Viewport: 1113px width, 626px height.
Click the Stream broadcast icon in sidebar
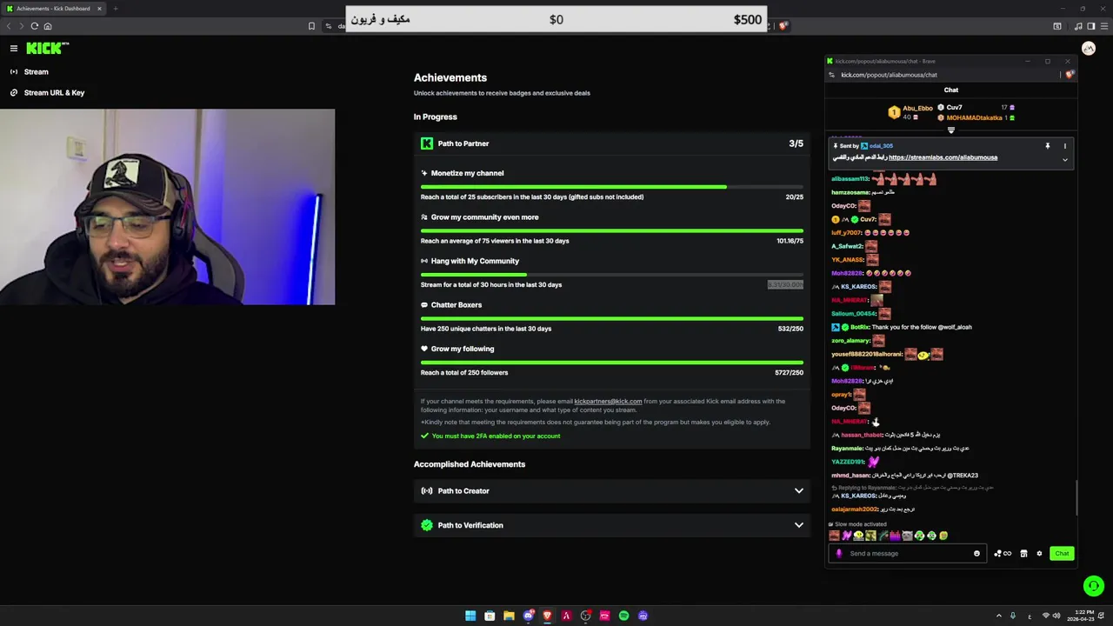coord(14,72)
